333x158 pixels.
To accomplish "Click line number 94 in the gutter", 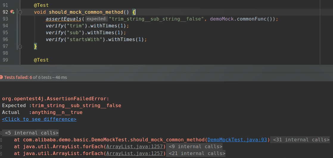I will [5, 26].
